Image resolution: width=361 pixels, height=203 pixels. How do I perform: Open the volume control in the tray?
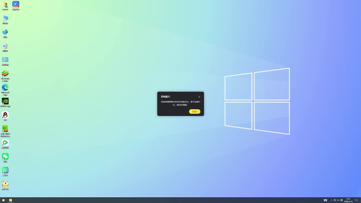(x=338, y=200)
